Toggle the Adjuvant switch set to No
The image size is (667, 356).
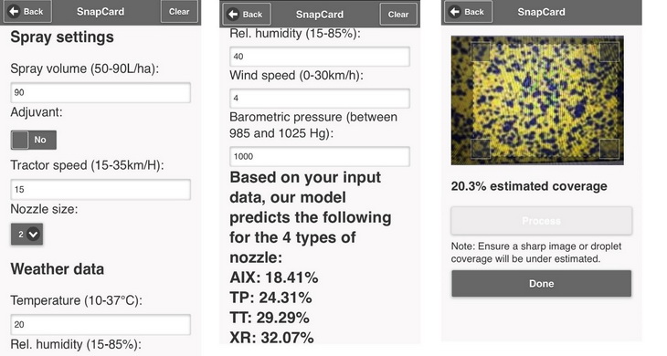pyautogui.click(x=34, y=140)
